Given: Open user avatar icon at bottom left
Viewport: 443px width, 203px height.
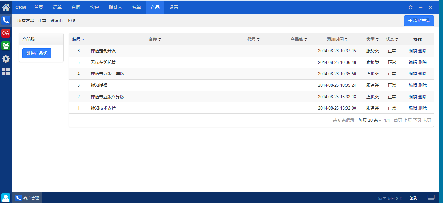Looking at the screenshot, I should click(6, 198).
